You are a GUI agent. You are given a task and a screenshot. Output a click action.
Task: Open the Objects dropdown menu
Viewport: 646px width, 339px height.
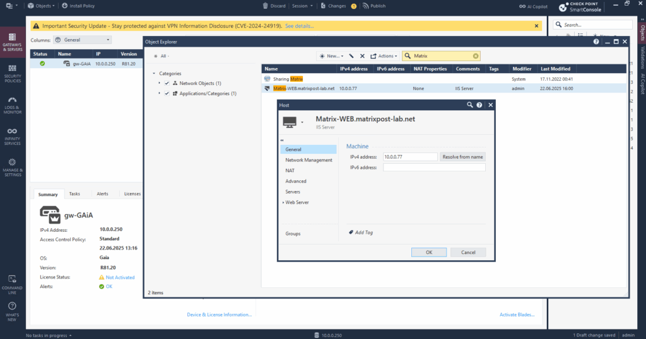coord(41,6)
